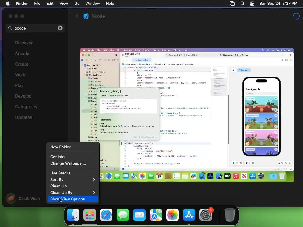Launch Safari from the Dock
This screenshot has width=303, height=227.
[x=106, y=215]
